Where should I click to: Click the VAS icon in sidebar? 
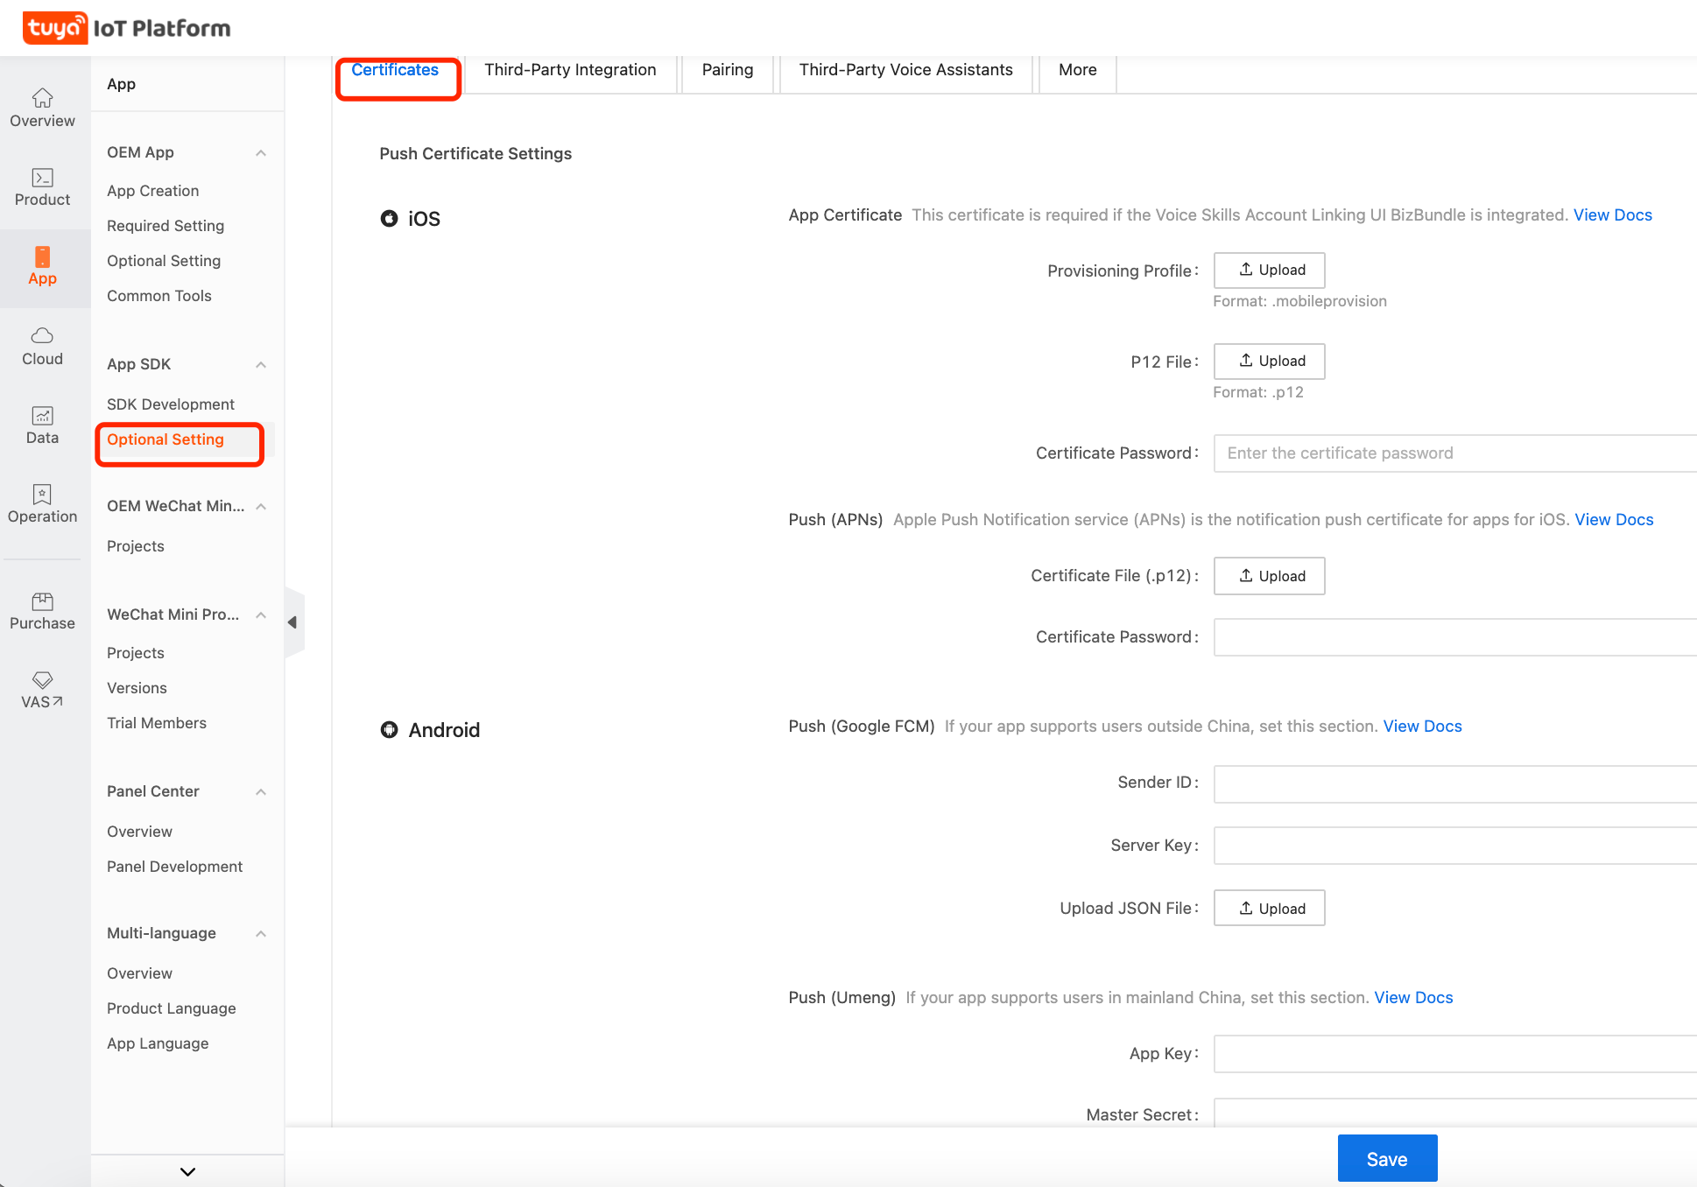coord(44,688)
